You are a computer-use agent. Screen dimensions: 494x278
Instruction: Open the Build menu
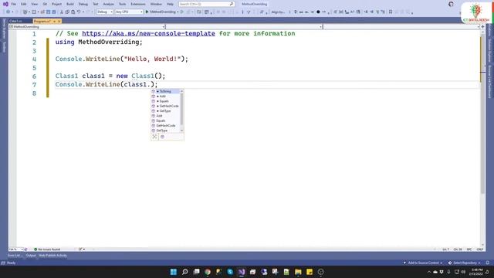[x=70, y=4]
